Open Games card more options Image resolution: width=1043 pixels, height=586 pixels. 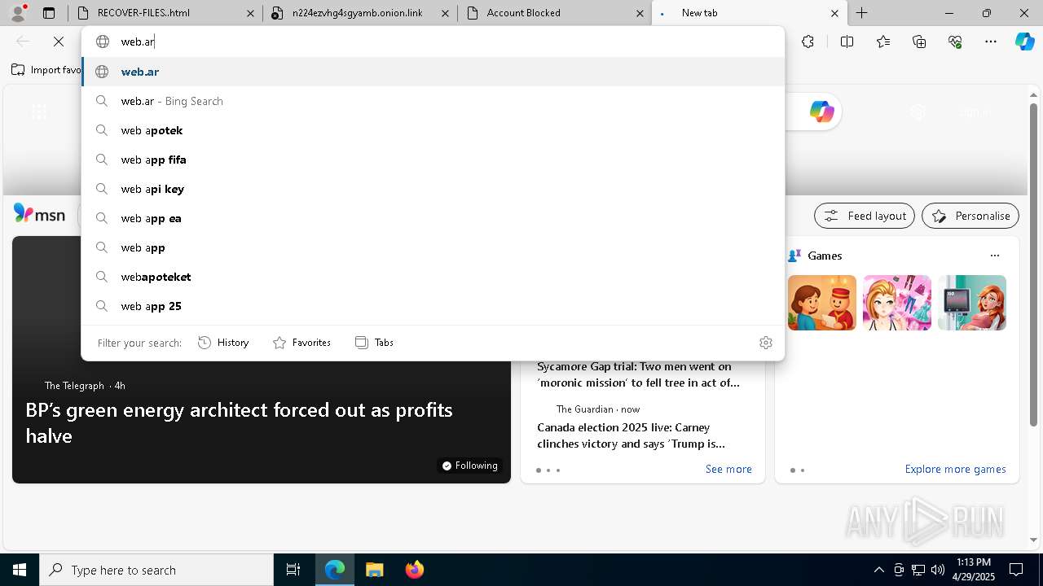994,256
